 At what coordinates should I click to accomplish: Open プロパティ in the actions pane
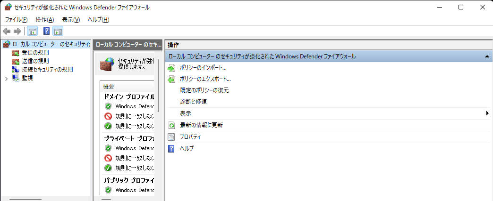tap(190, 137)
